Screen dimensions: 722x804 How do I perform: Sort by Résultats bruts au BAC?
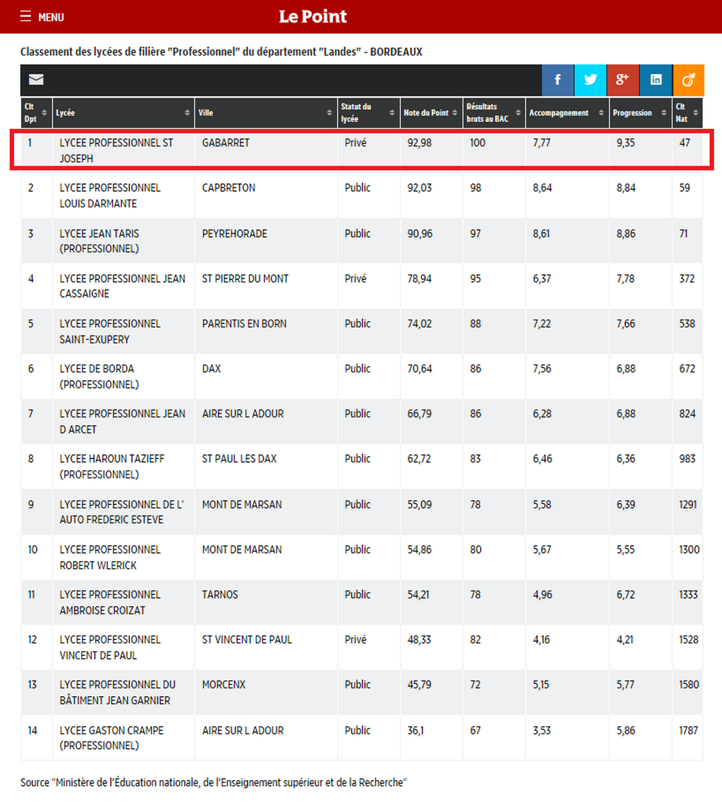[494, 113]
